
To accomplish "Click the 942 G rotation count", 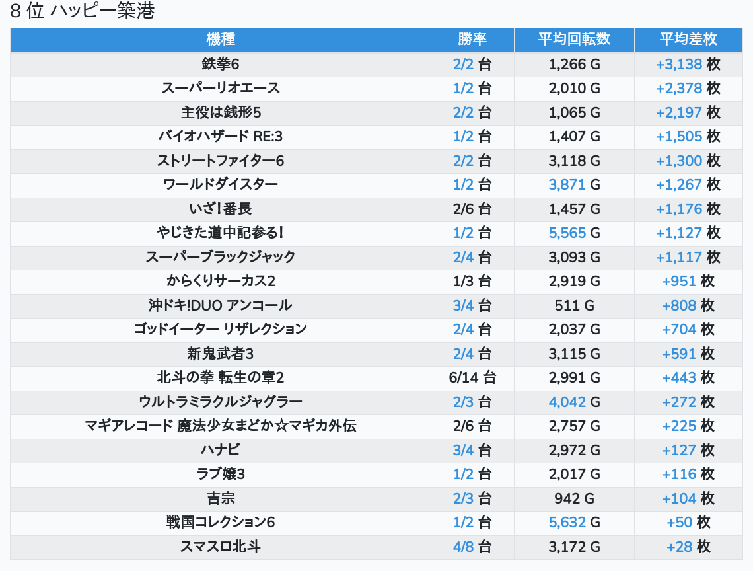I will pyautogui.click(x=574, y=498).
